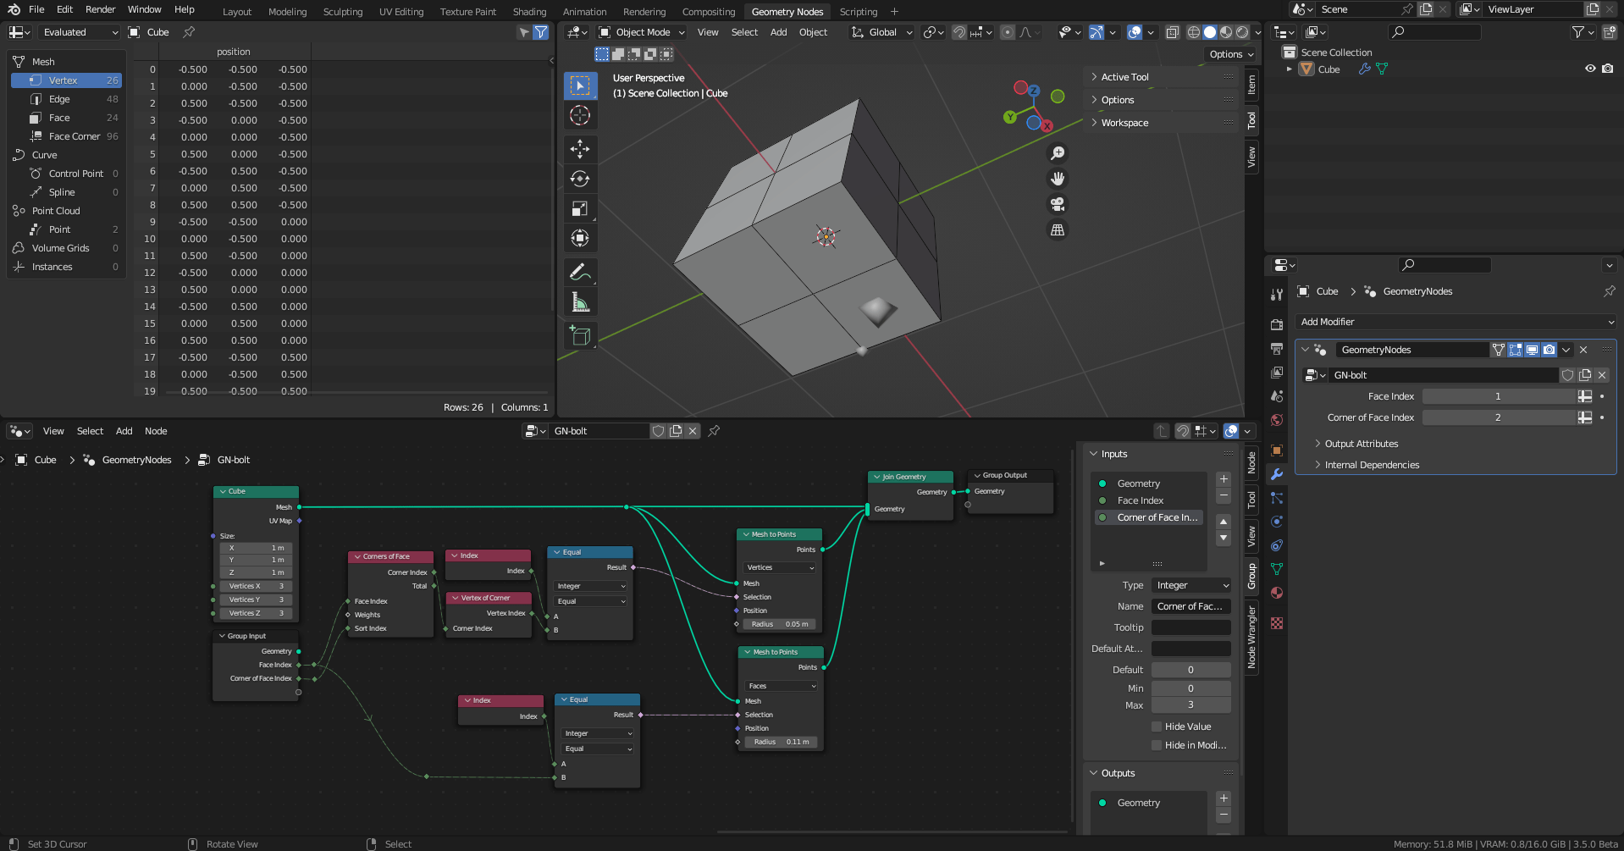Toggle Cube visibility in the Outliner
The image size is (1624, 851).
click(1591, 69)
